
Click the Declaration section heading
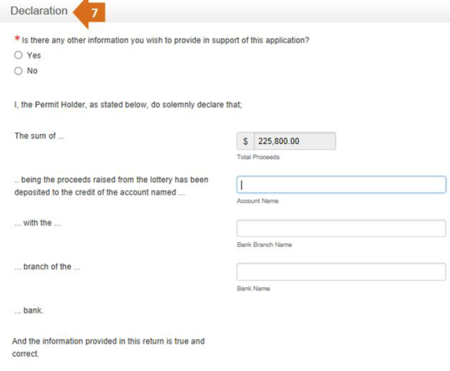pyautogui.click(x=39, y=11)
